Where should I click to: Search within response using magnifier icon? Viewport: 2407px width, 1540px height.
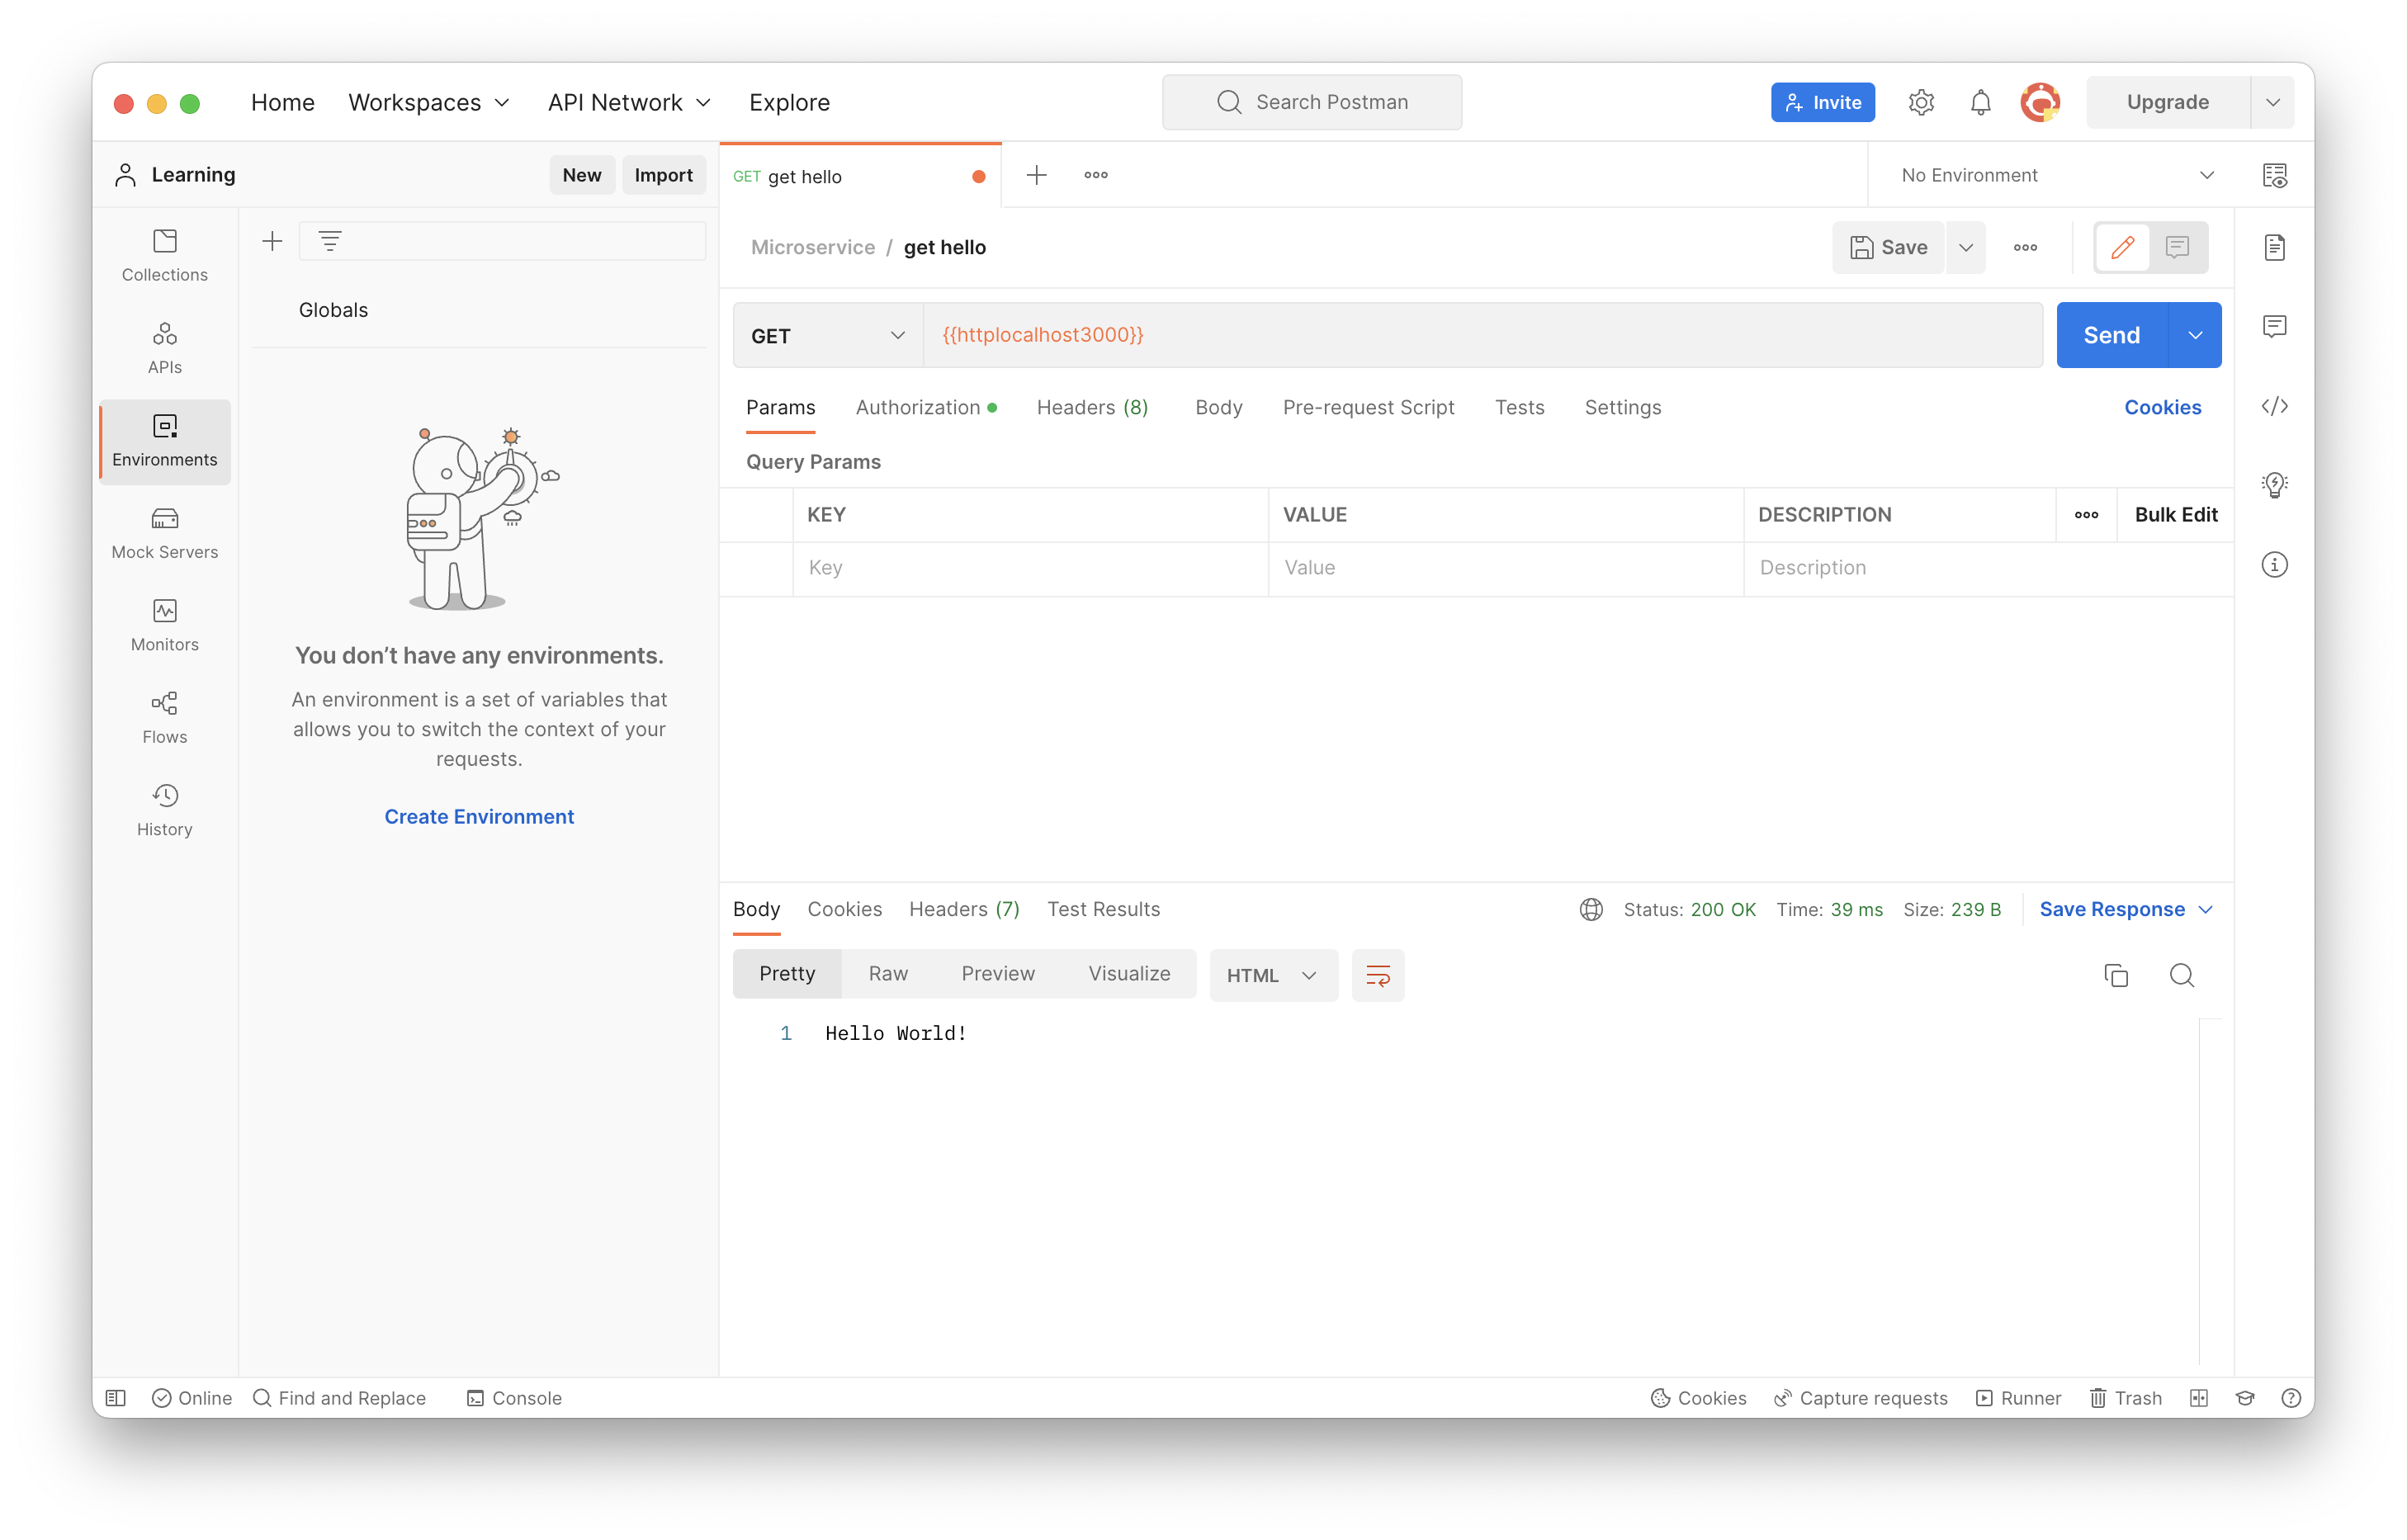pyautogui.click(x=2181, y=975)
